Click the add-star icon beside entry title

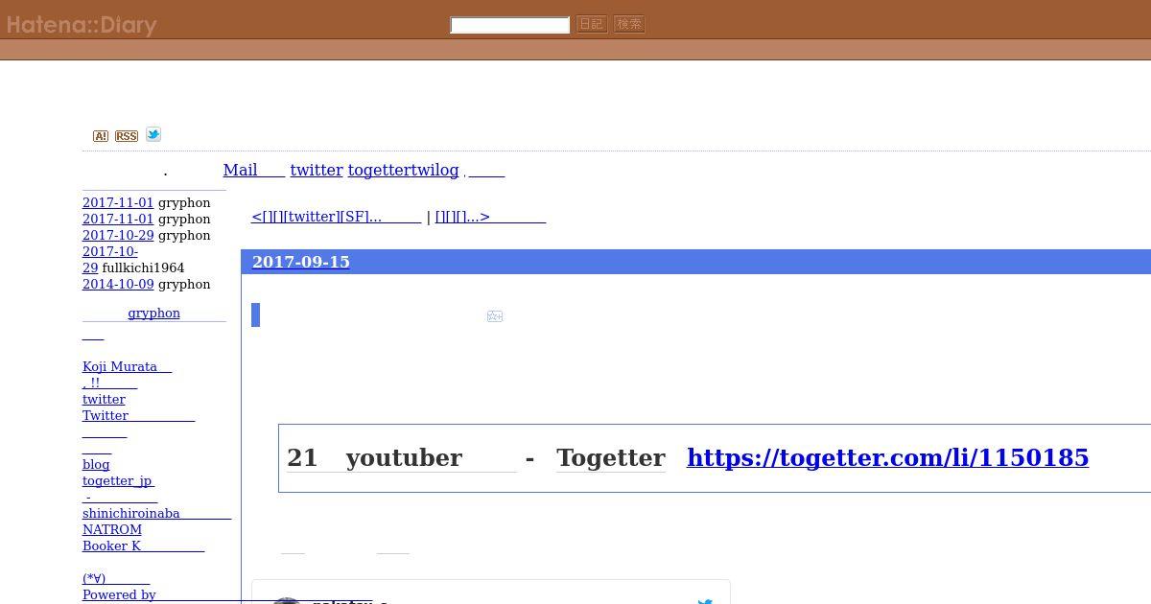tap(495, 315)
